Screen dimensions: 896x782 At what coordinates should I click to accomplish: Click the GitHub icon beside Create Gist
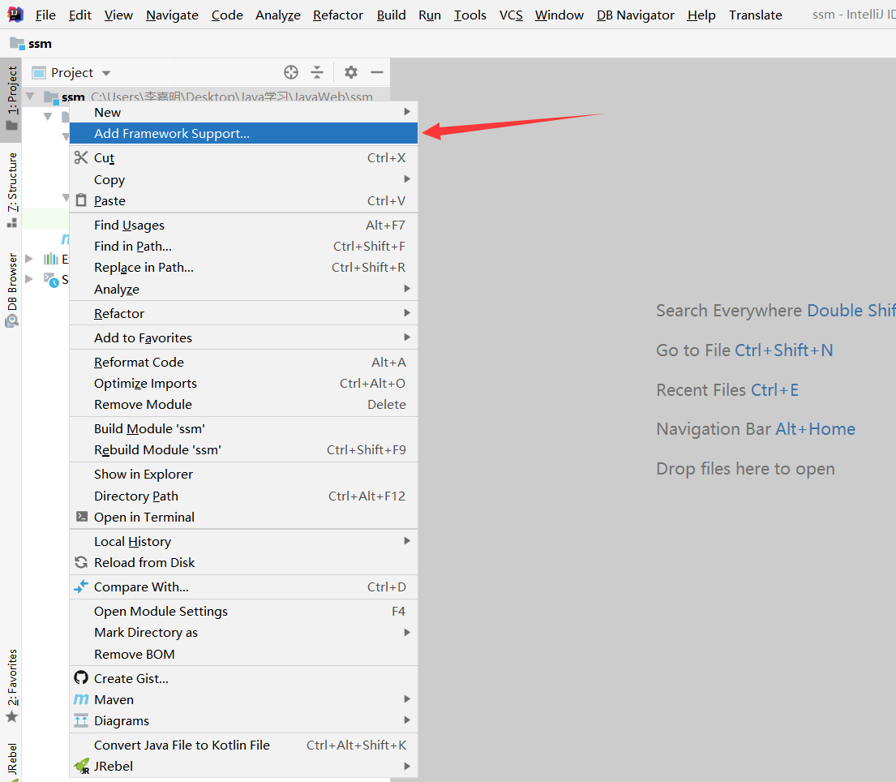point(81,678)
